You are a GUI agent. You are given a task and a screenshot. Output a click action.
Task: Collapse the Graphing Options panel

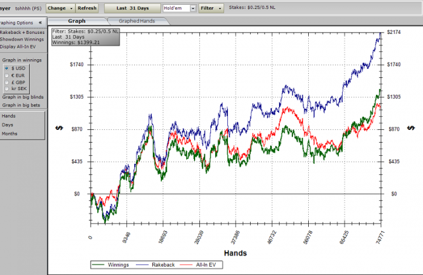coord(40,23)
